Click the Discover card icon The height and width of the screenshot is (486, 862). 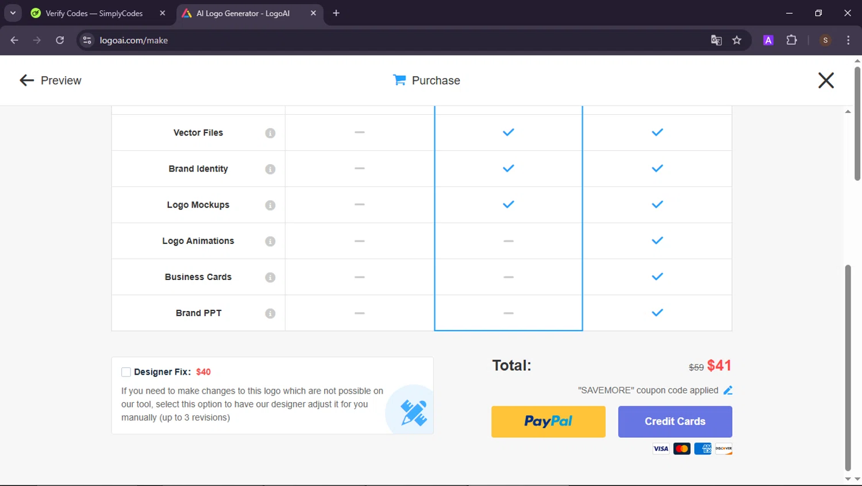tap(724, 449)
